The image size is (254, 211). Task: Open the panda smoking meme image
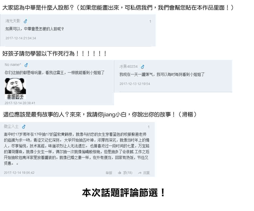[15, 88]
